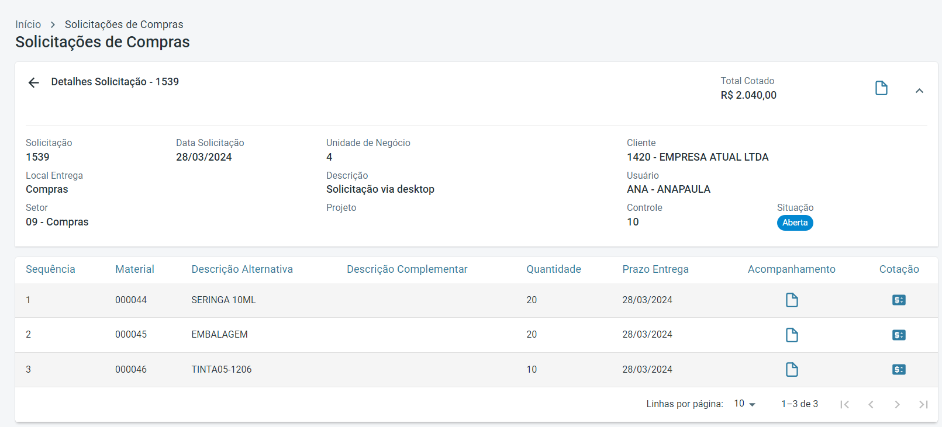Sort by the Sequência column header
The width and height of the screenshot is (942, 427).
tap(50, 269)
